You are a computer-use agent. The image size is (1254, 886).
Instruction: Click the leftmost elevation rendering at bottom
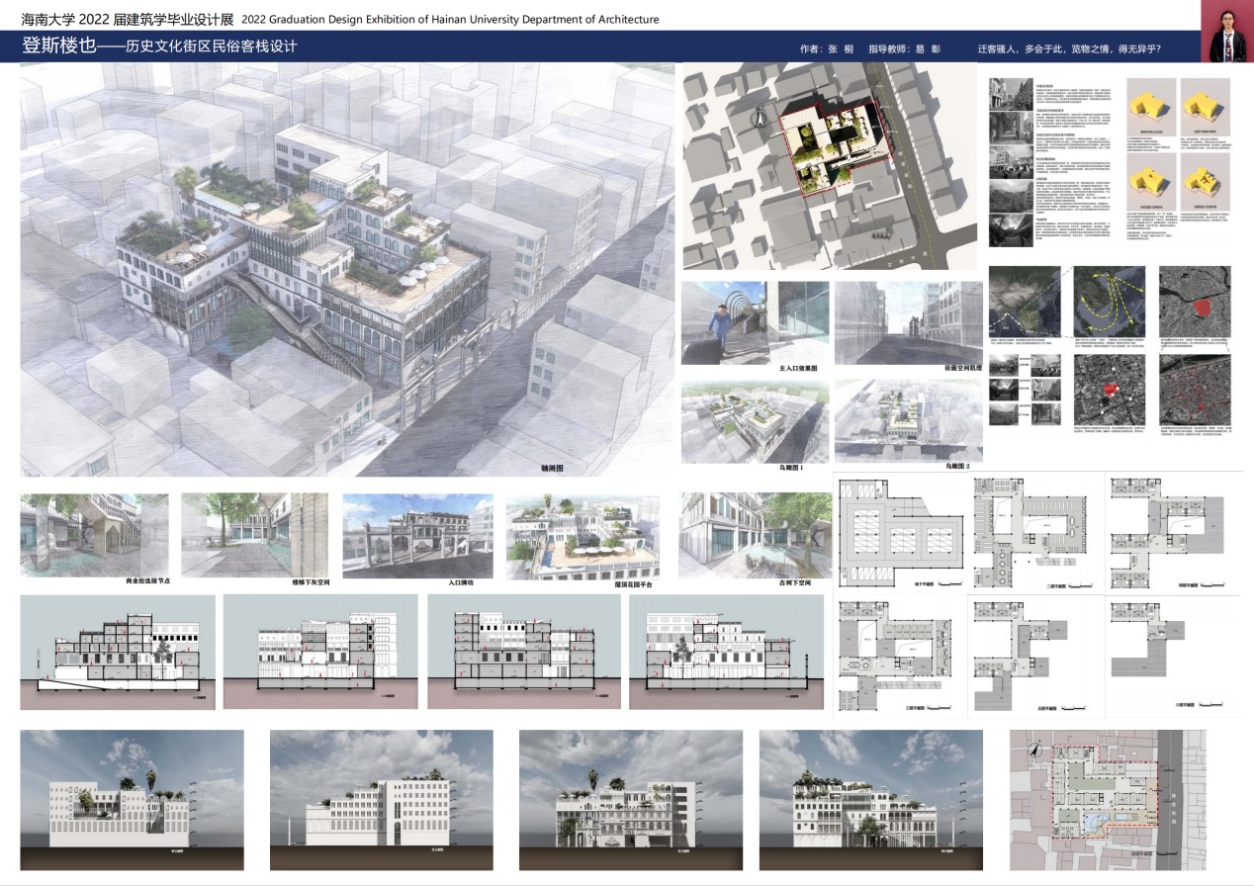[132, 799]
